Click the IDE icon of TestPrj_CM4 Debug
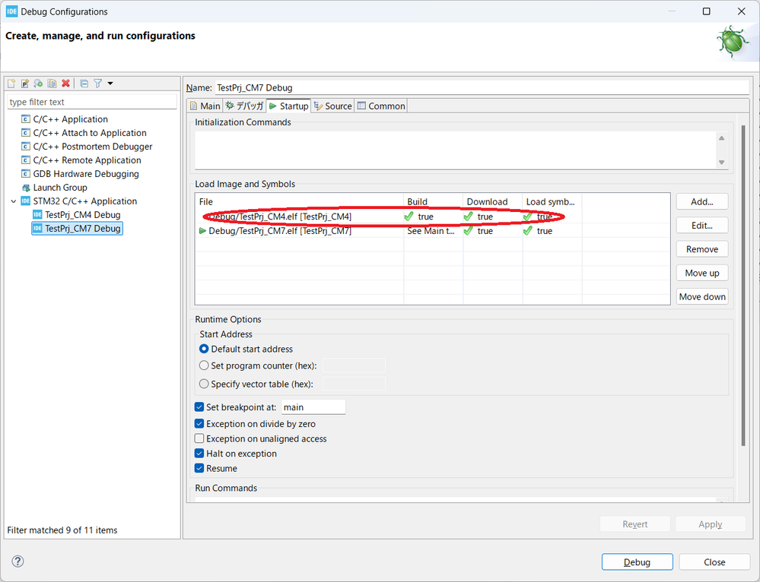Screen dimensions: 760x582 37,214
